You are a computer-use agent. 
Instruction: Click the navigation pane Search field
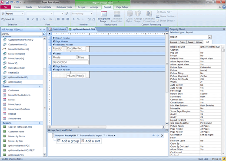(22, 34)
